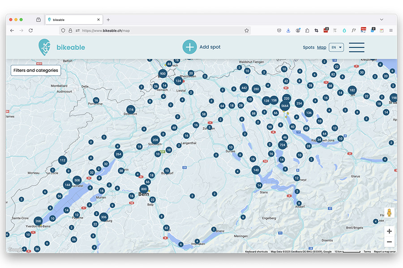The width and height of the screenshot is (403, 268).
Task: Click the Street View pegman icon
Action: [389, 213]
